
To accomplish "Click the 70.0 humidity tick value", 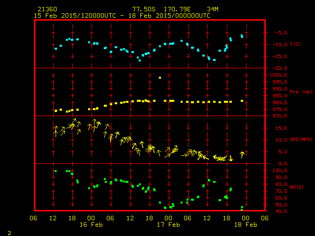I will pos(281,191).
